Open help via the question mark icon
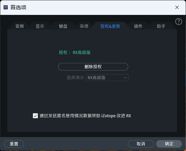This screenshot has height=151, width=186. point(179,22)
